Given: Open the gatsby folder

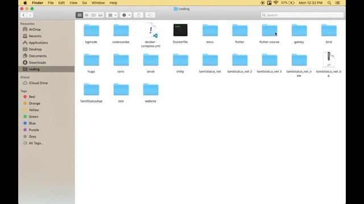Looking at the screenshot, I should point(299,30).
